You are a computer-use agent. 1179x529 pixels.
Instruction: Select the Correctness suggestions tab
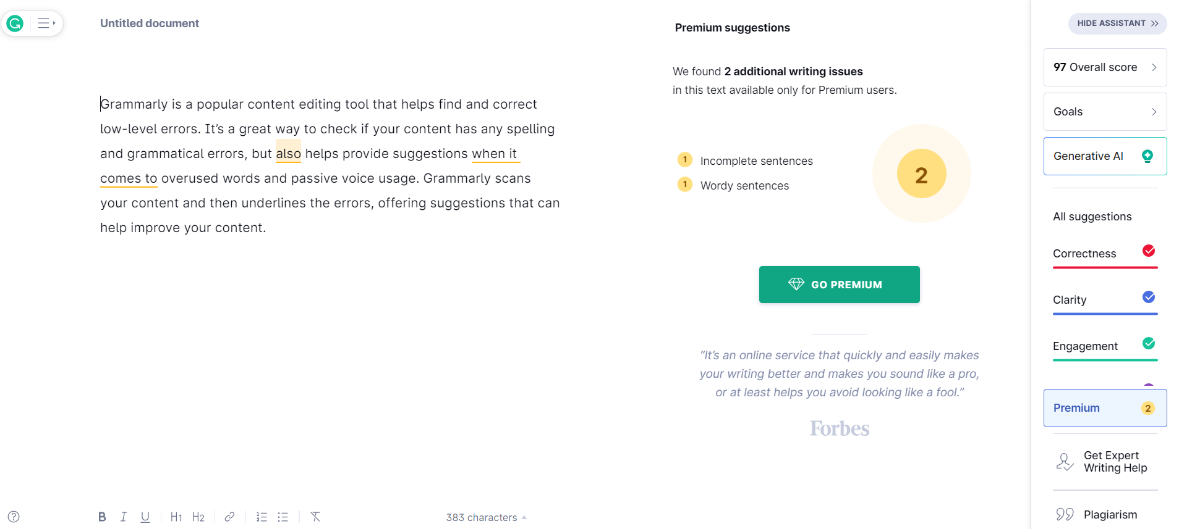click(x=1105, y=254)
